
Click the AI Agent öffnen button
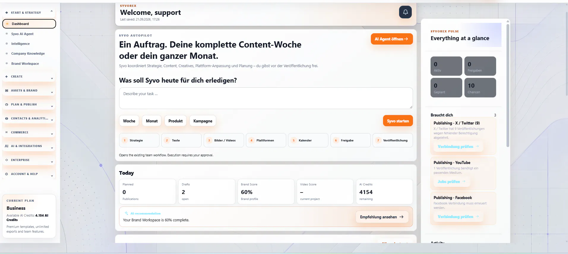click(392, 39)
